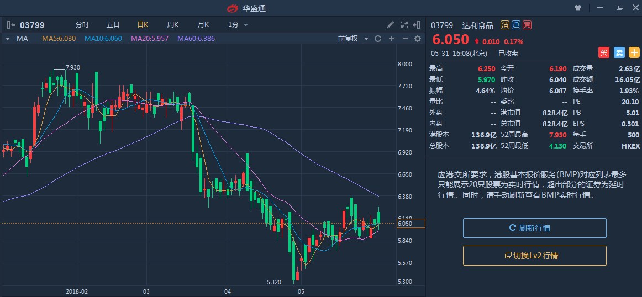The width and height of the screenshot is (642, 297).
Task: Select the 周K weekly candlestick tab
Action: [x=173, y=25]
